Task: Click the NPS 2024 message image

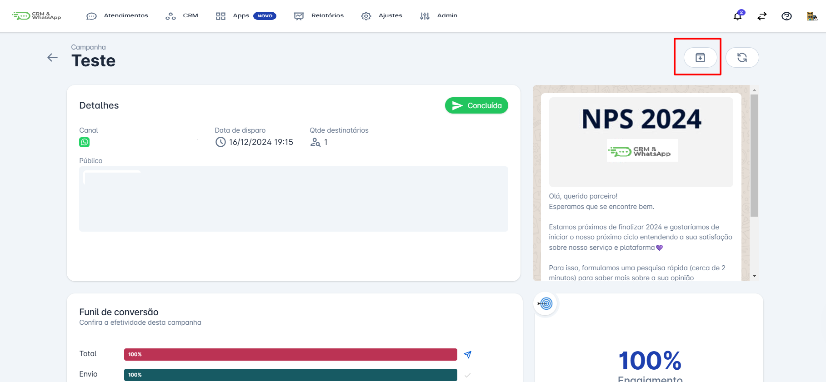Action: click(641, 142)
